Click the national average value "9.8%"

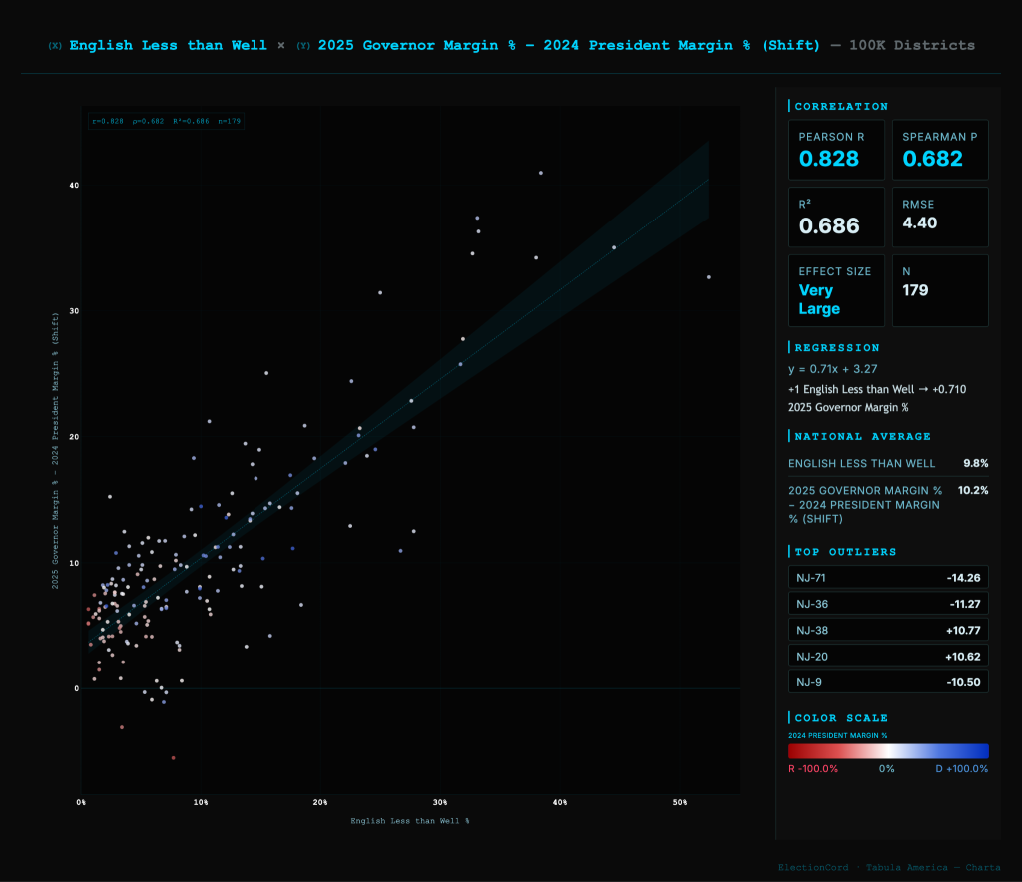pos(976,463)
